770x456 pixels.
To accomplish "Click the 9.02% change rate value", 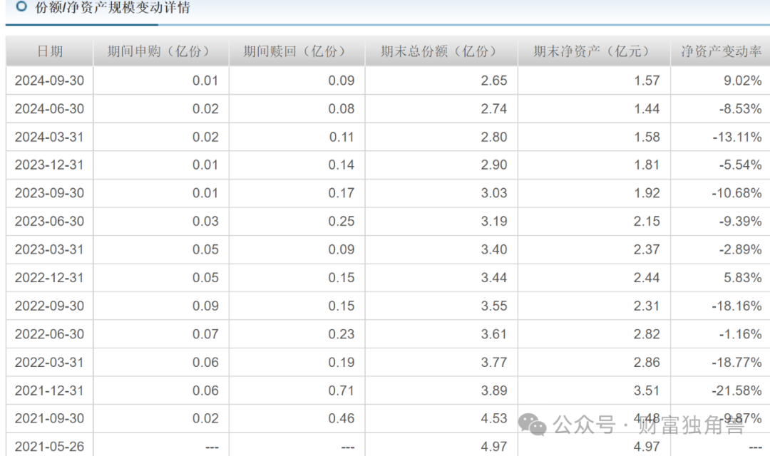I will coord(742,80).
